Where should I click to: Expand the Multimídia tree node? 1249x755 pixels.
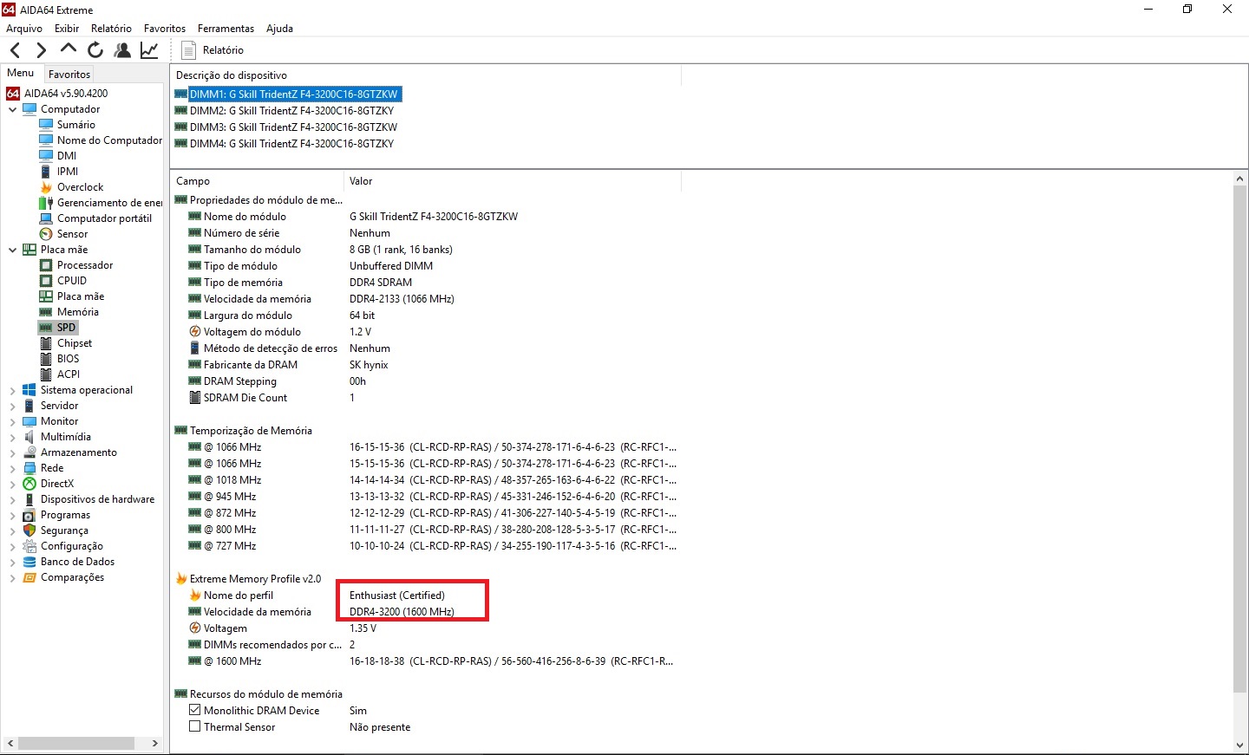(x=12, y=437)
